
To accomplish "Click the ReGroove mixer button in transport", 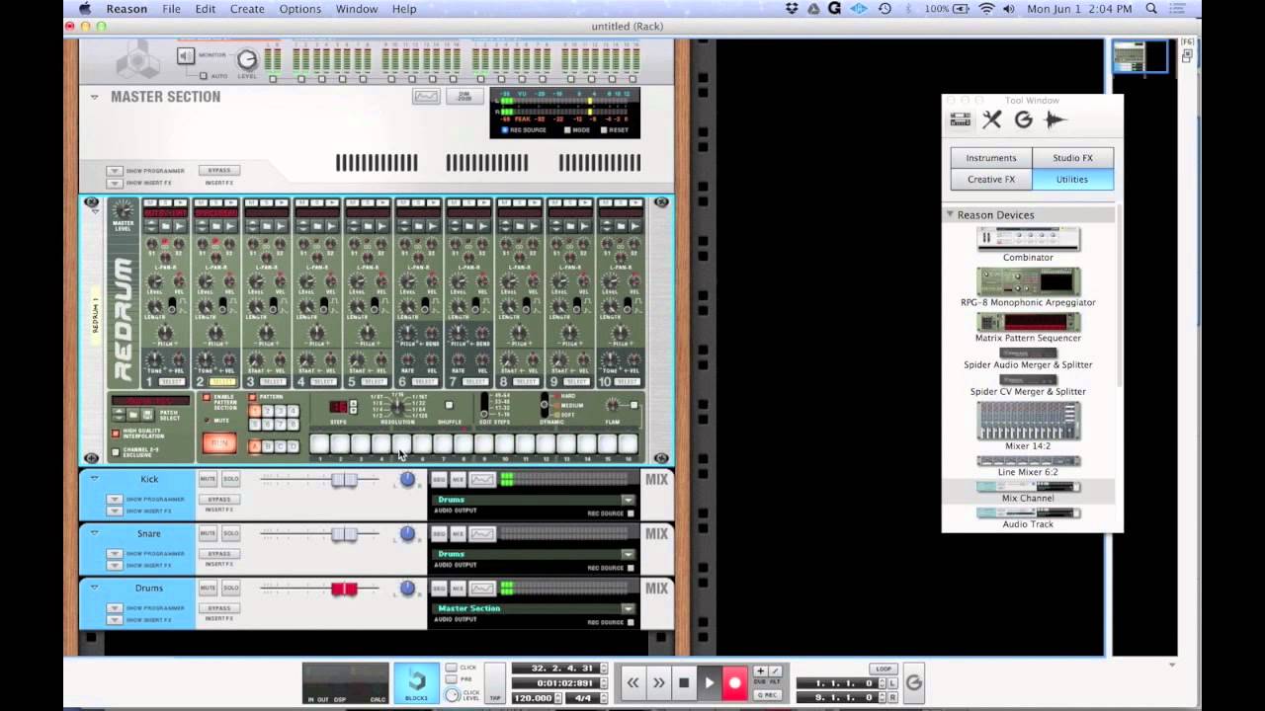I will click(914, 682).
